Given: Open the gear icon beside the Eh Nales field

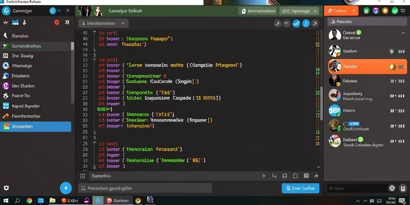Looking at the screenshot, I should pyautogui.click(x=392, y=188).
